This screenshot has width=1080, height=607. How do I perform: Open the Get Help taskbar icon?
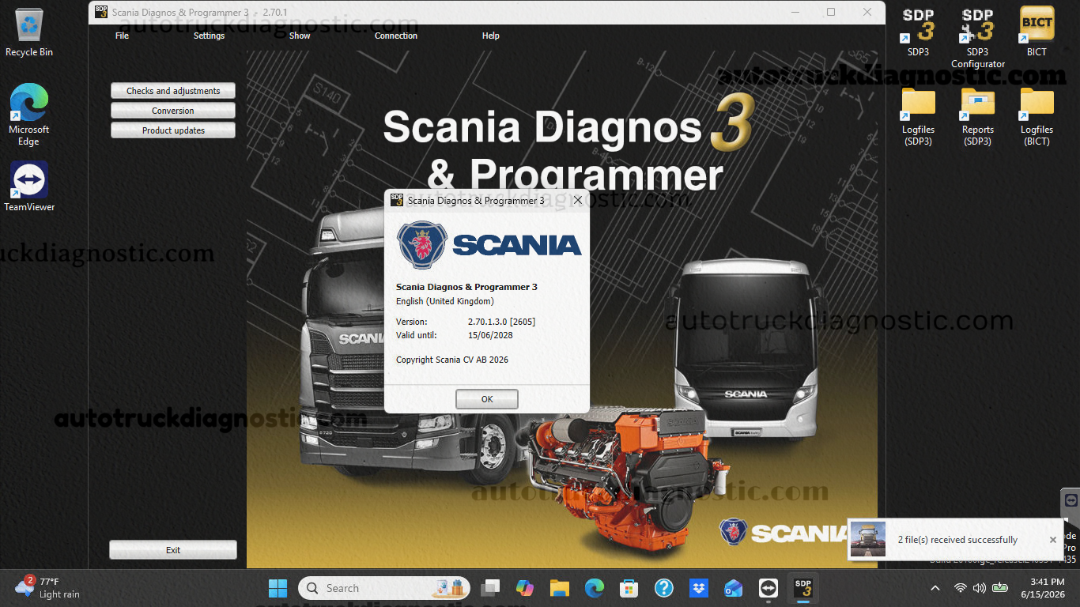point(664,588)
